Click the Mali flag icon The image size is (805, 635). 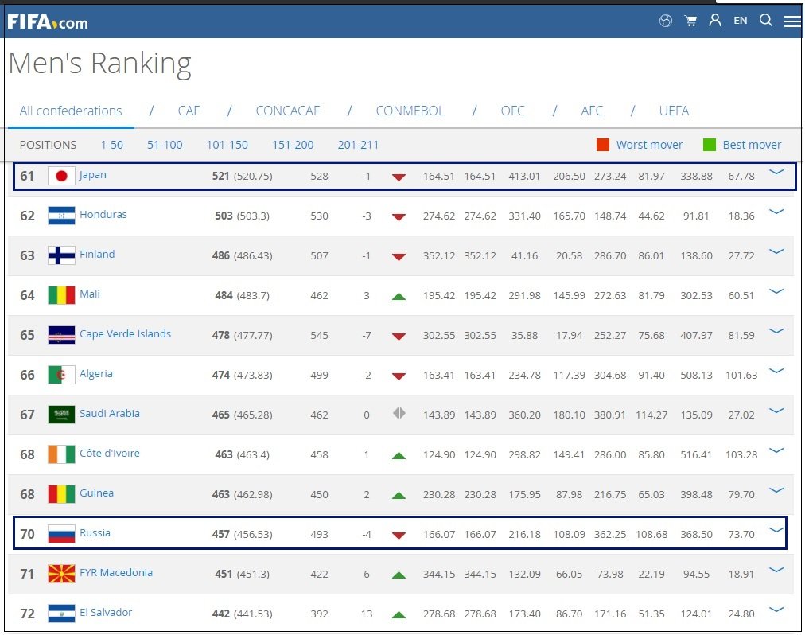pos(61,295)
